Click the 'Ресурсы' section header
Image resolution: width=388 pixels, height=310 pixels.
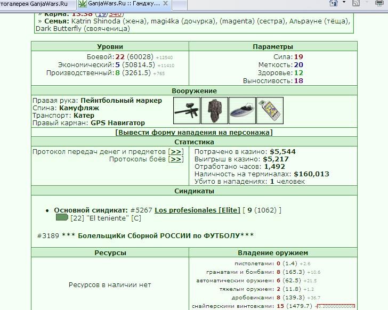pyautogui.click(x=110, y=252)
